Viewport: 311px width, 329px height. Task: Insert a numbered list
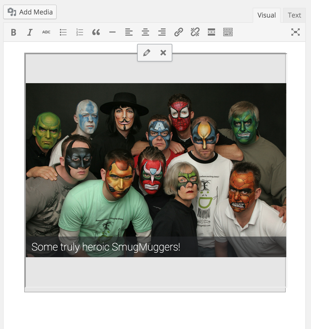[79, 32]
